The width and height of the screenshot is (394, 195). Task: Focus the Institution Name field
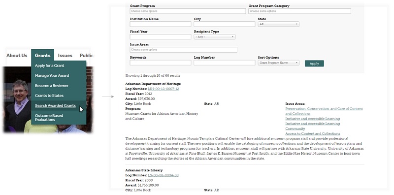161,24
